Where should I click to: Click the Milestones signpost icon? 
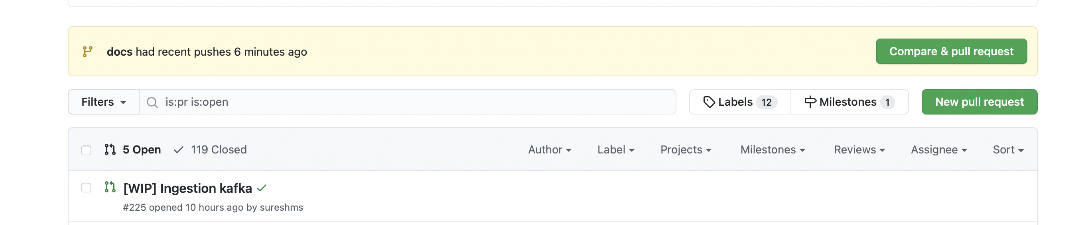tap(810, 102)
